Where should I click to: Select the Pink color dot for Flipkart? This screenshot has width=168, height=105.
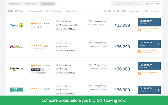click(89, 25)
